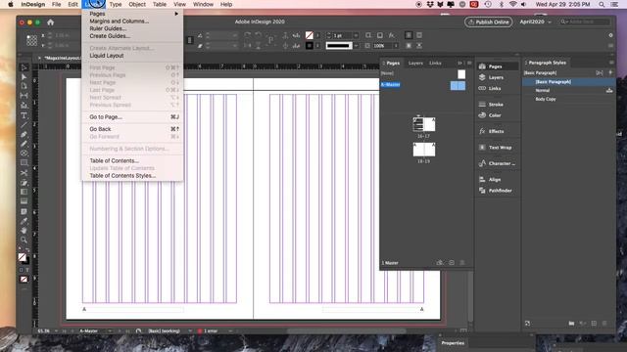Click the reference point locator grid

32,40
